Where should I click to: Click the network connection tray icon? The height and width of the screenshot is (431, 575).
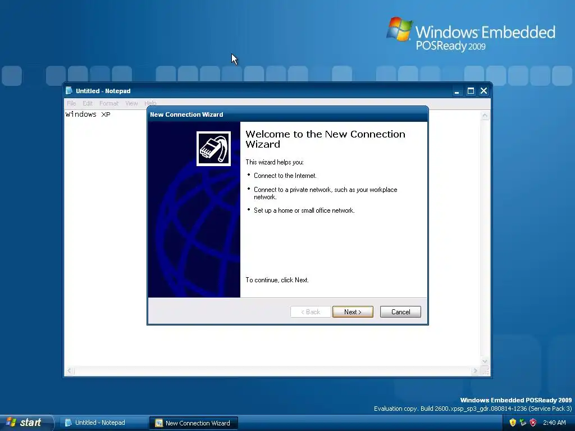pyautogui.click(x=523, y=423)
